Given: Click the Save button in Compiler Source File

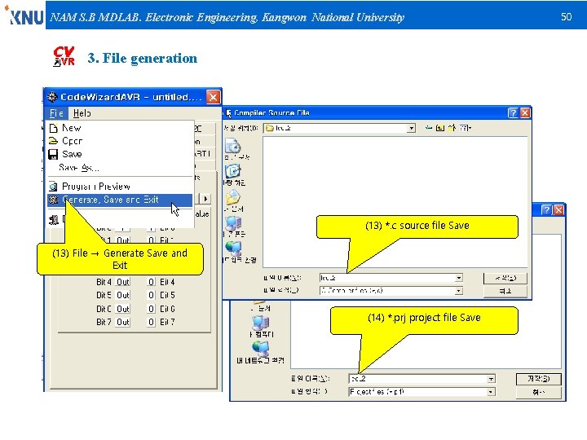Looking at the screenshot, I should coord(505,278).
